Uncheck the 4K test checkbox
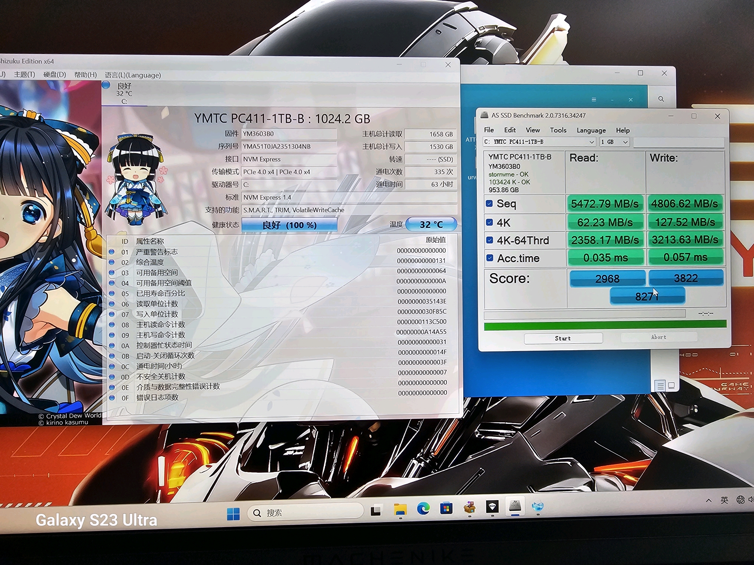This screenshot has height=565, width=754. [489, 222]
